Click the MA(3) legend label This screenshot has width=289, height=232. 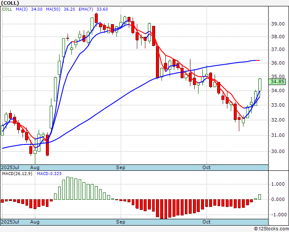[x=22, y=9]
